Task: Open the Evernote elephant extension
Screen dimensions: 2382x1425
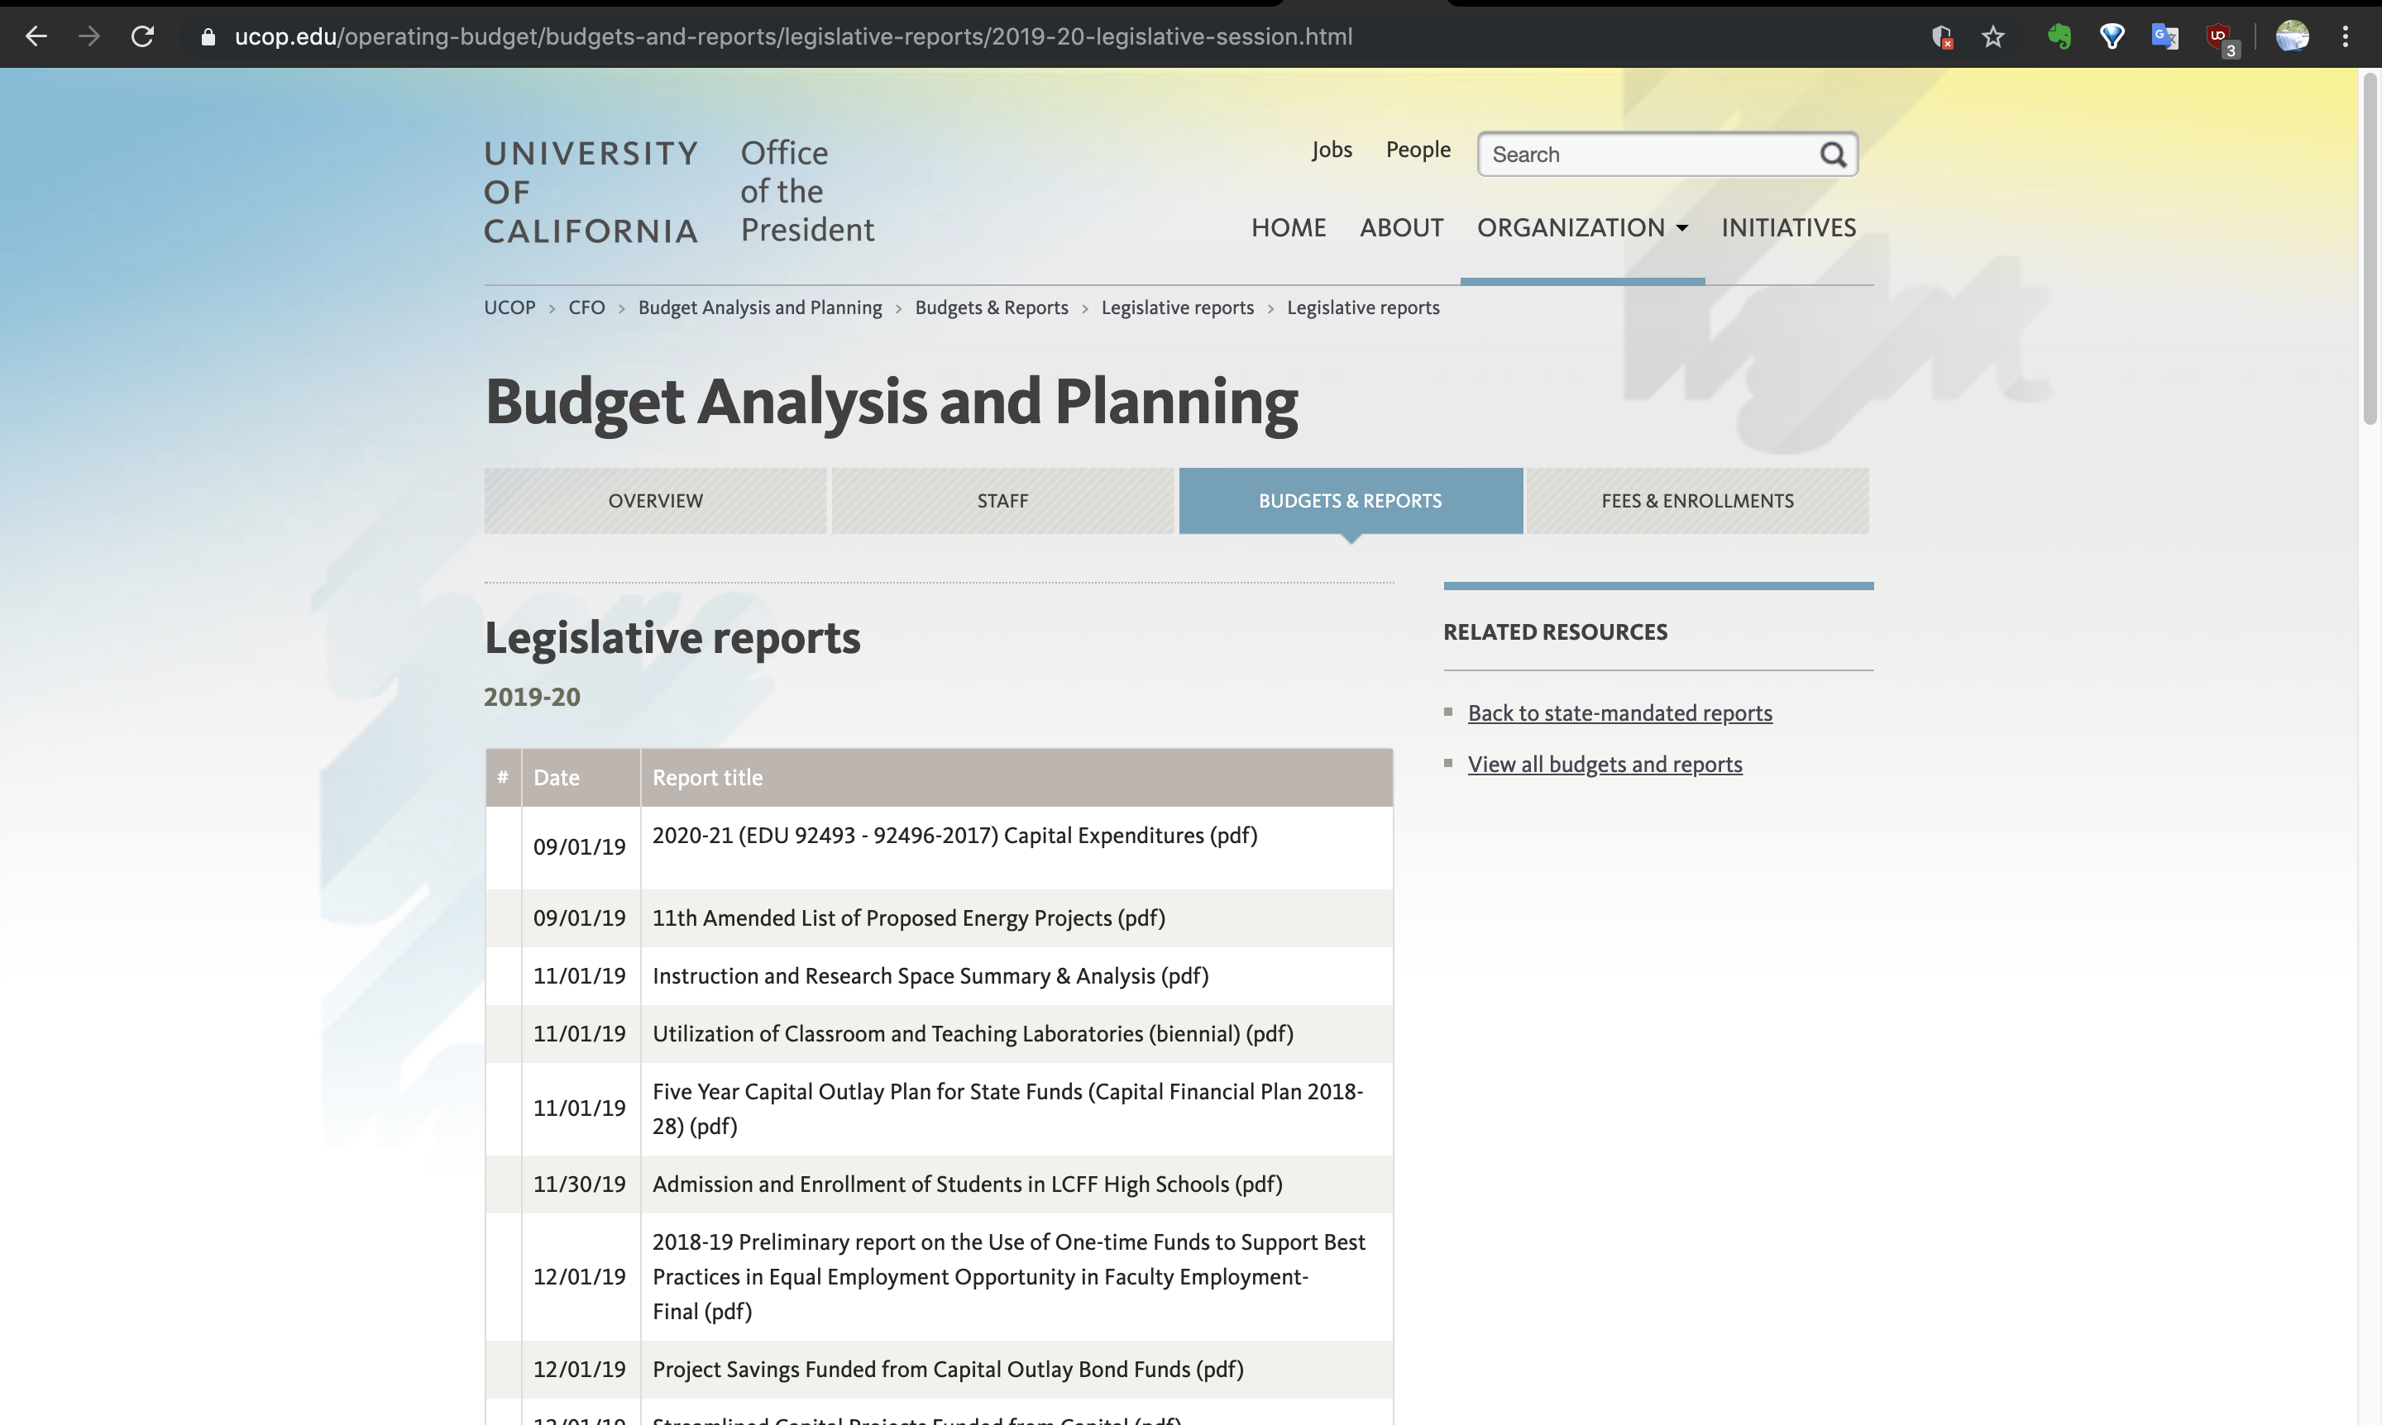Action: pyautogui.click(x=2058, y=36)
